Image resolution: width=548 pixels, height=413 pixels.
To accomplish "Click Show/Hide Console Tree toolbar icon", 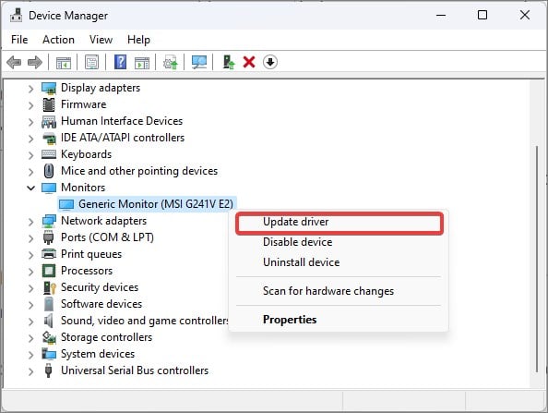I will click(64, 62).
